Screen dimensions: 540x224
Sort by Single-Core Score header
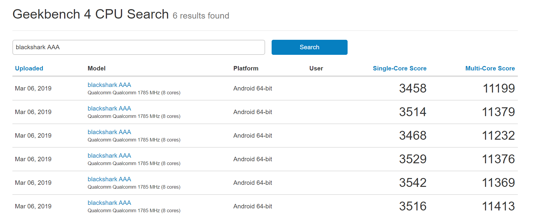coord(400,68)
